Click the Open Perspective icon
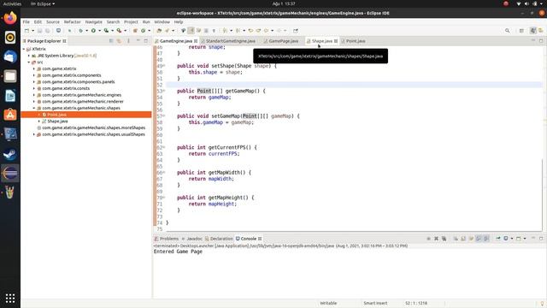 (521, 31)
